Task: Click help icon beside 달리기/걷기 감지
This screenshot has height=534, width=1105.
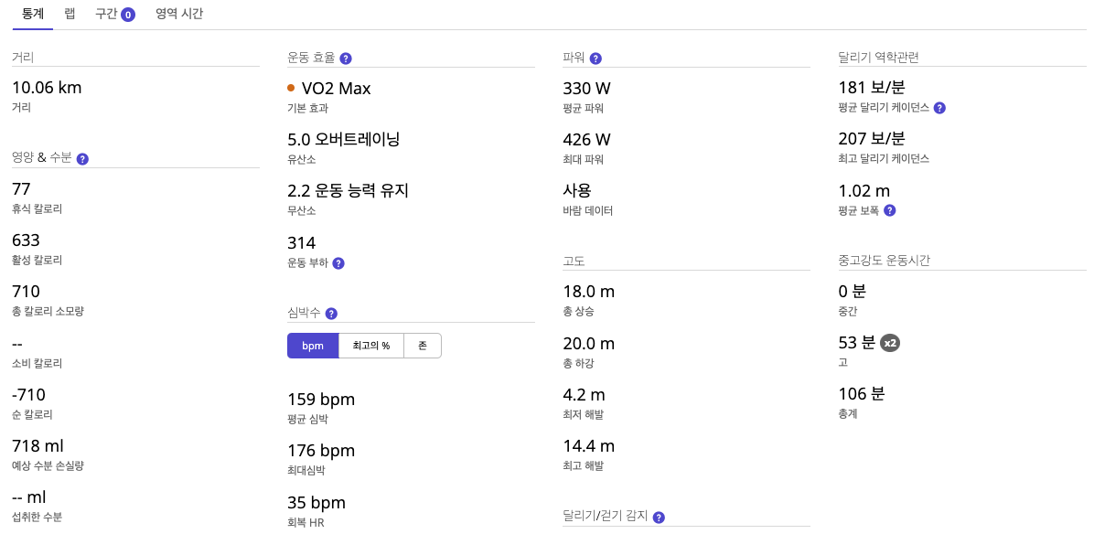Action: click(659, 518)
